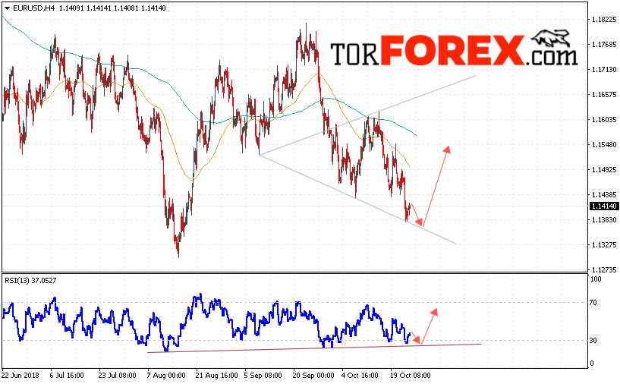Select price level 1.12735 on the scale
Viewport: 620px width, 384px height.
(604, 269)
